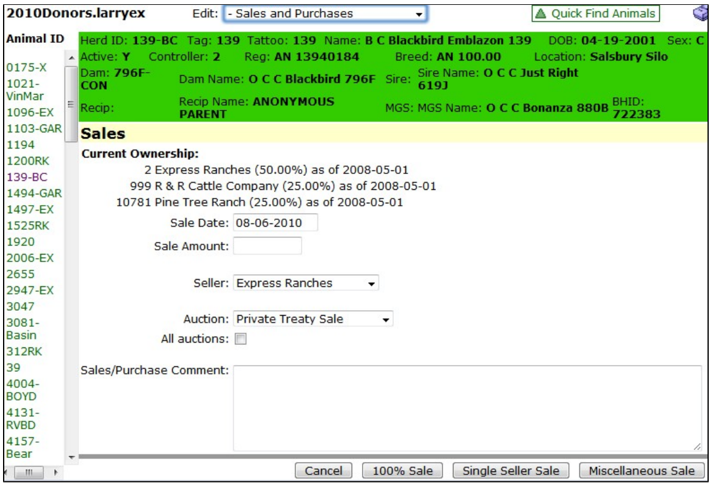
Task: Open the Seller Express Ranches dropdown
Action: click(306, 283)
